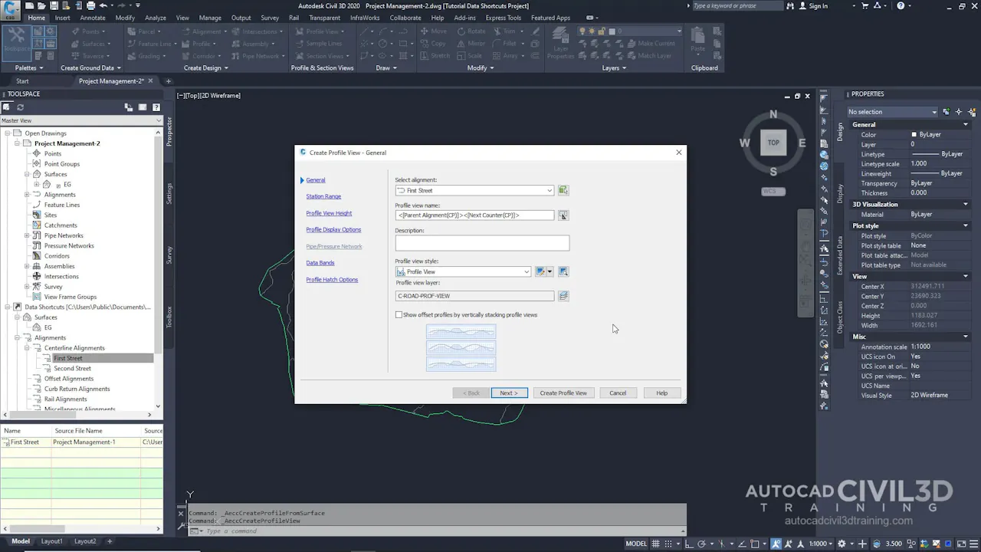
Task: Collapse the Centerline Alignments tree node
Action: coord(26,348)
